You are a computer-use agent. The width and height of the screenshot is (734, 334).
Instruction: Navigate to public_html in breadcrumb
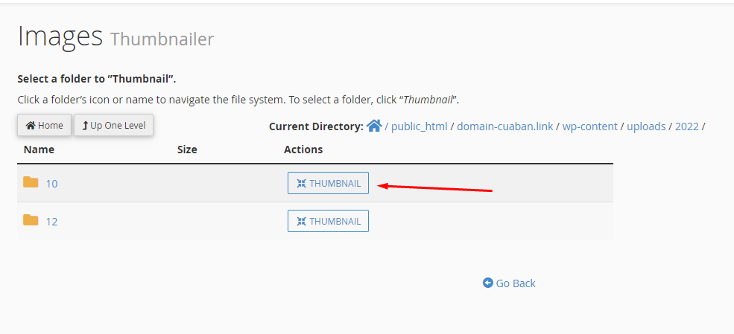(x=420, y=126)
